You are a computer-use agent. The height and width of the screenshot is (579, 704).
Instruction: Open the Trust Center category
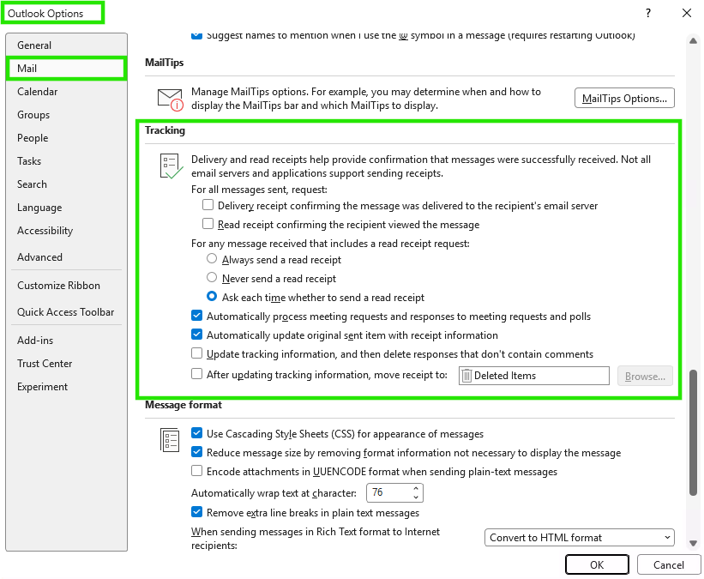tap(66, 364)
